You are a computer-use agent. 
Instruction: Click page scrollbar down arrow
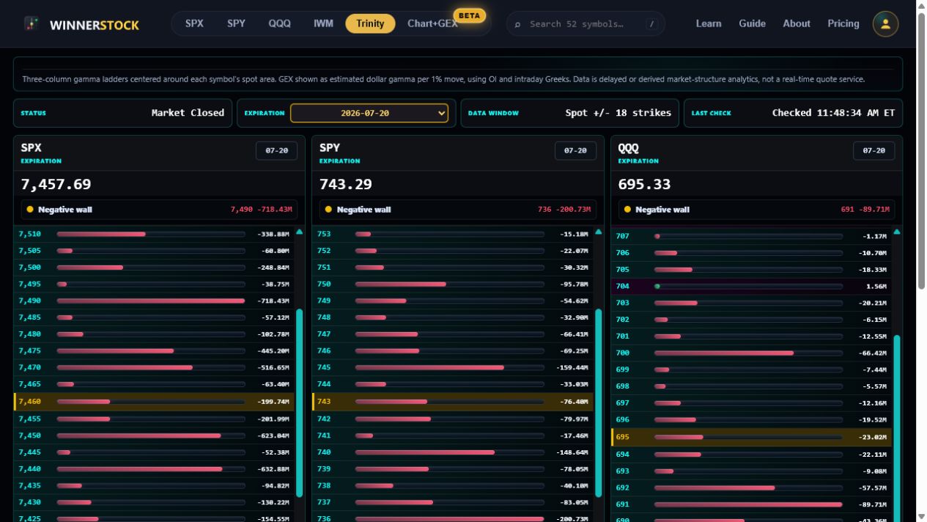922,516
